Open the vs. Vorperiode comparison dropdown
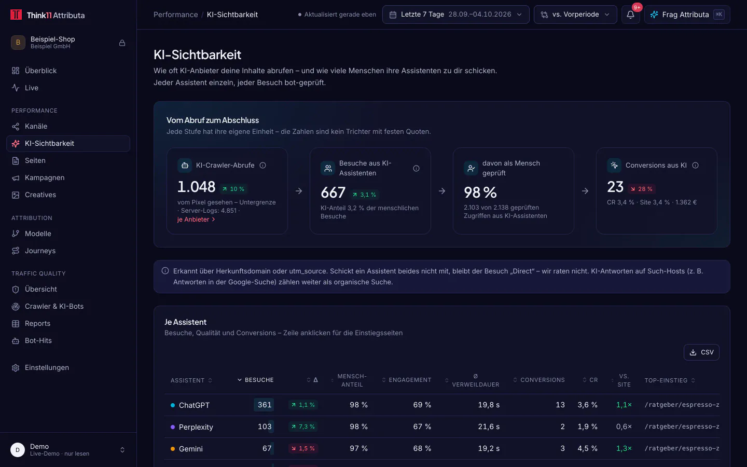The image size is (747, 467). click(x=575, y=15)
